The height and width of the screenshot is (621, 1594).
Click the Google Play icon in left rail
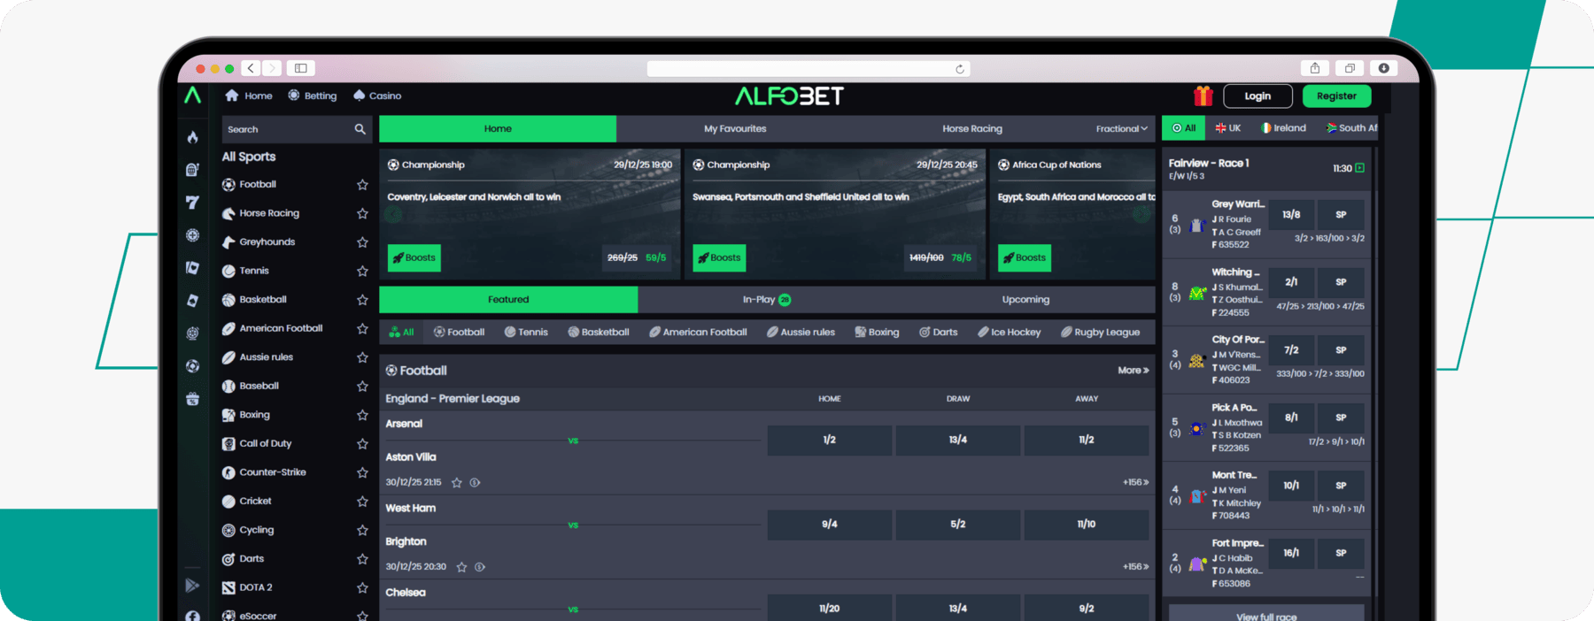coord(192,586)
